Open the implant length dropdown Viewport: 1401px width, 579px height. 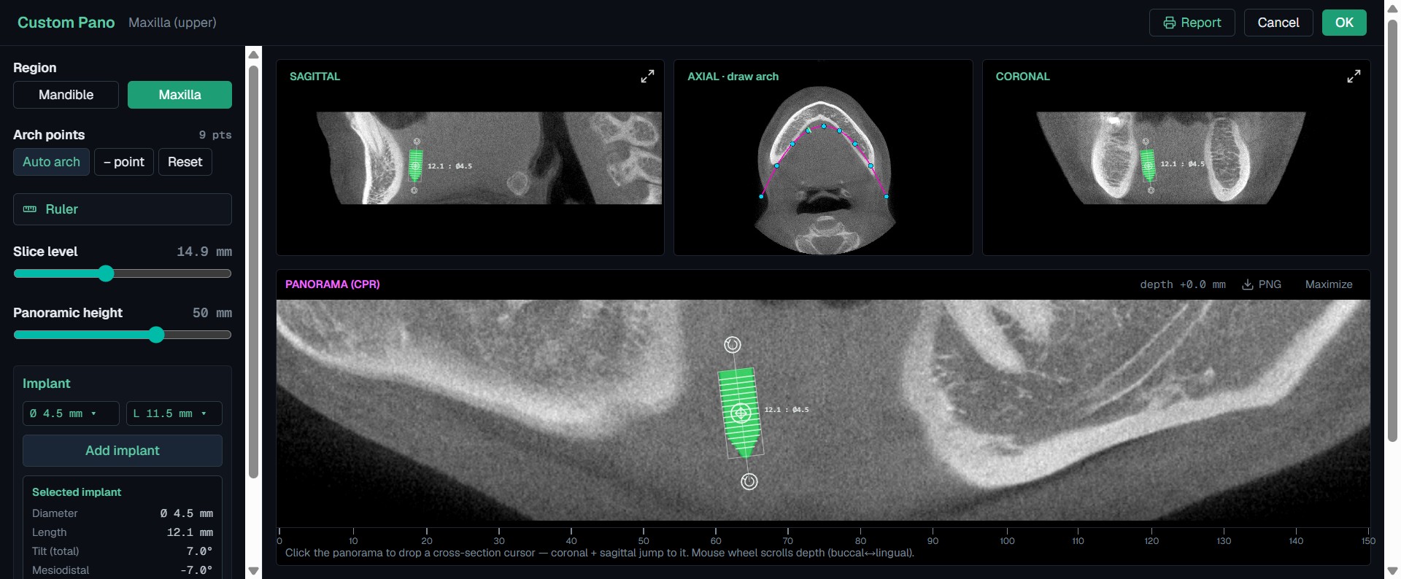click(x=174, y=413)
